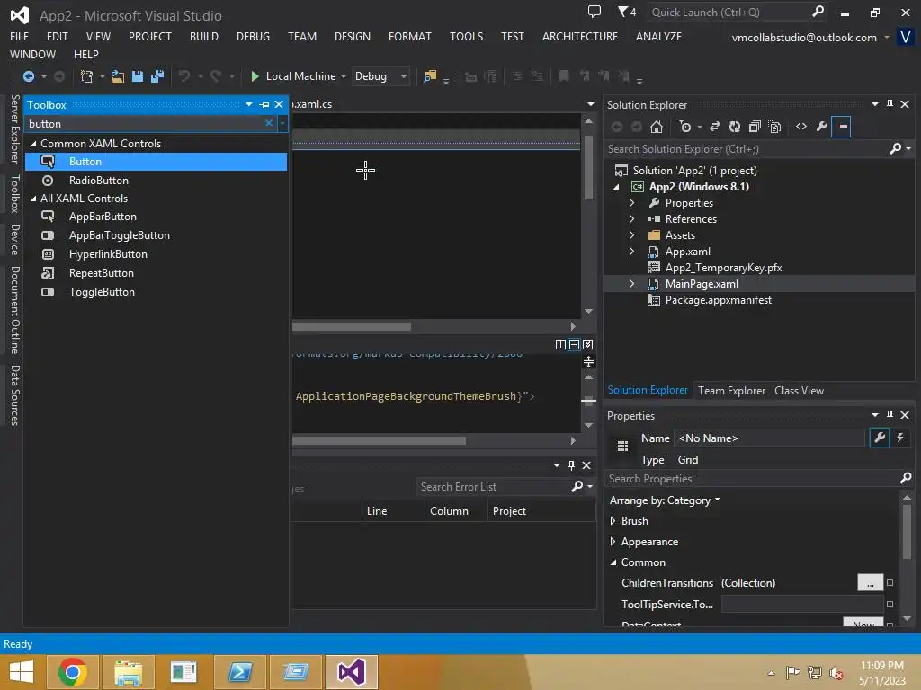Toggle Preview Selected Items in Solution Explorer
The height and width of the screenshot is (690, 921).
coord(841,127)
